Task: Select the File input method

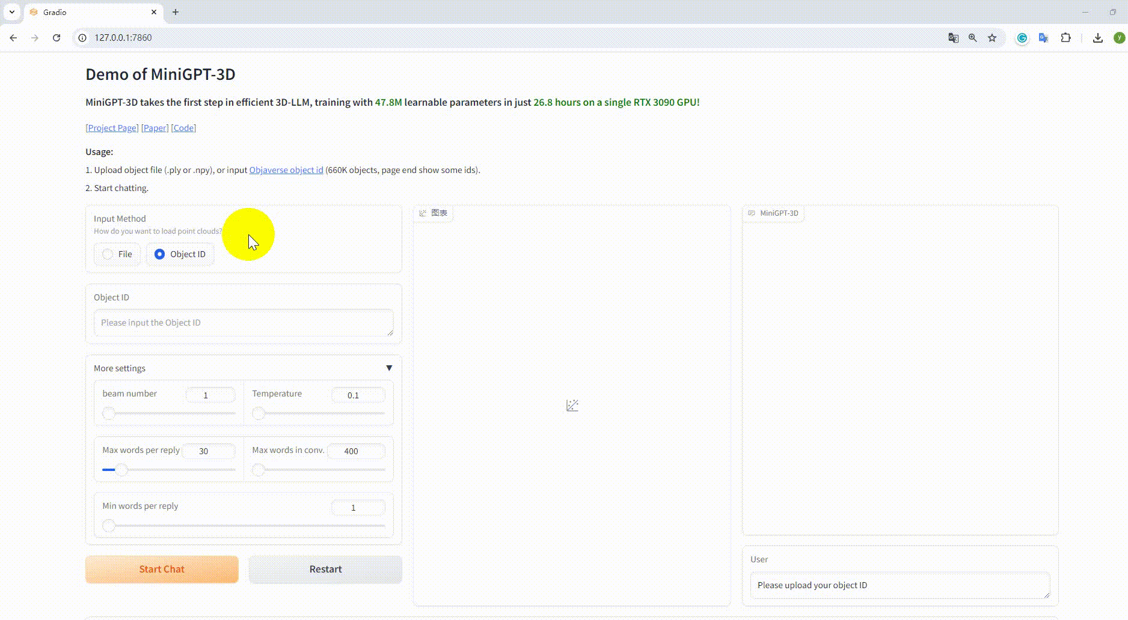Action: tap(117, 254)
